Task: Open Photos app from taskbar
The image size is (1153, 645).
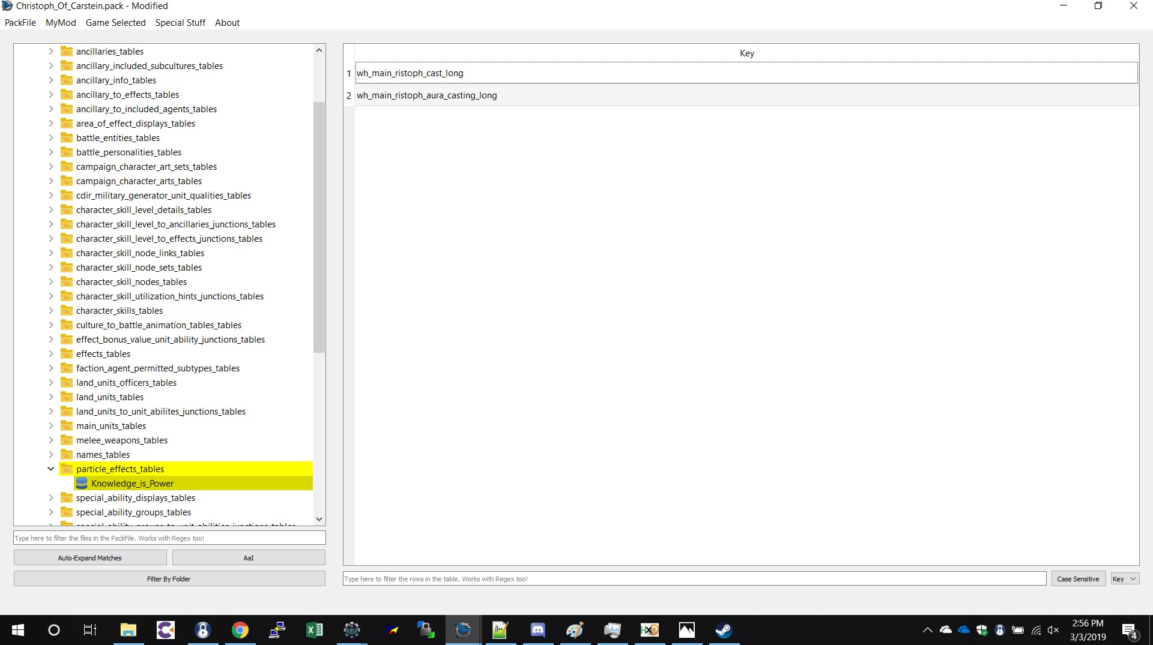Action: tap(687, 630)
